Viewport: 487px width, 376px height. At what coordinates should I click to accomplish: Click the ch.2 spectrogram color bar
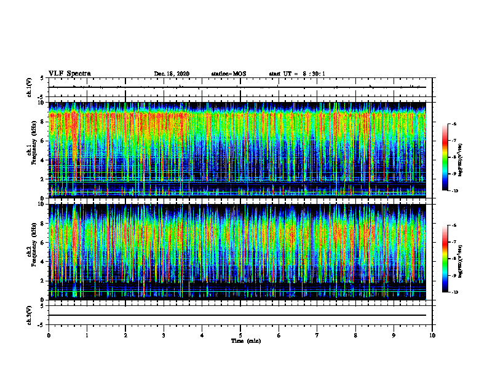coord(445,259)
